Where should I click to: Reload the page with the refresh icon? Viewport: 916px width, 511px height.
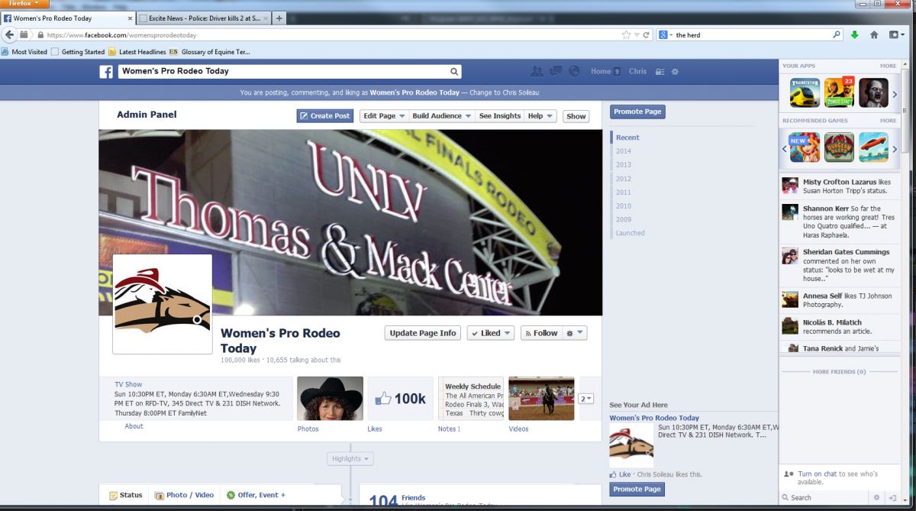(646, 34)
